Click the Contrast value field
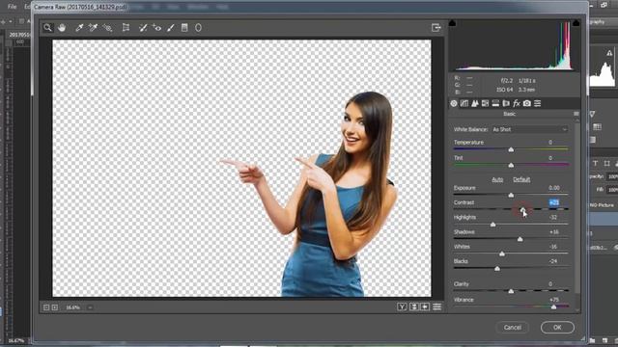Viewport: 618px width, 347px height. point(554,202)
